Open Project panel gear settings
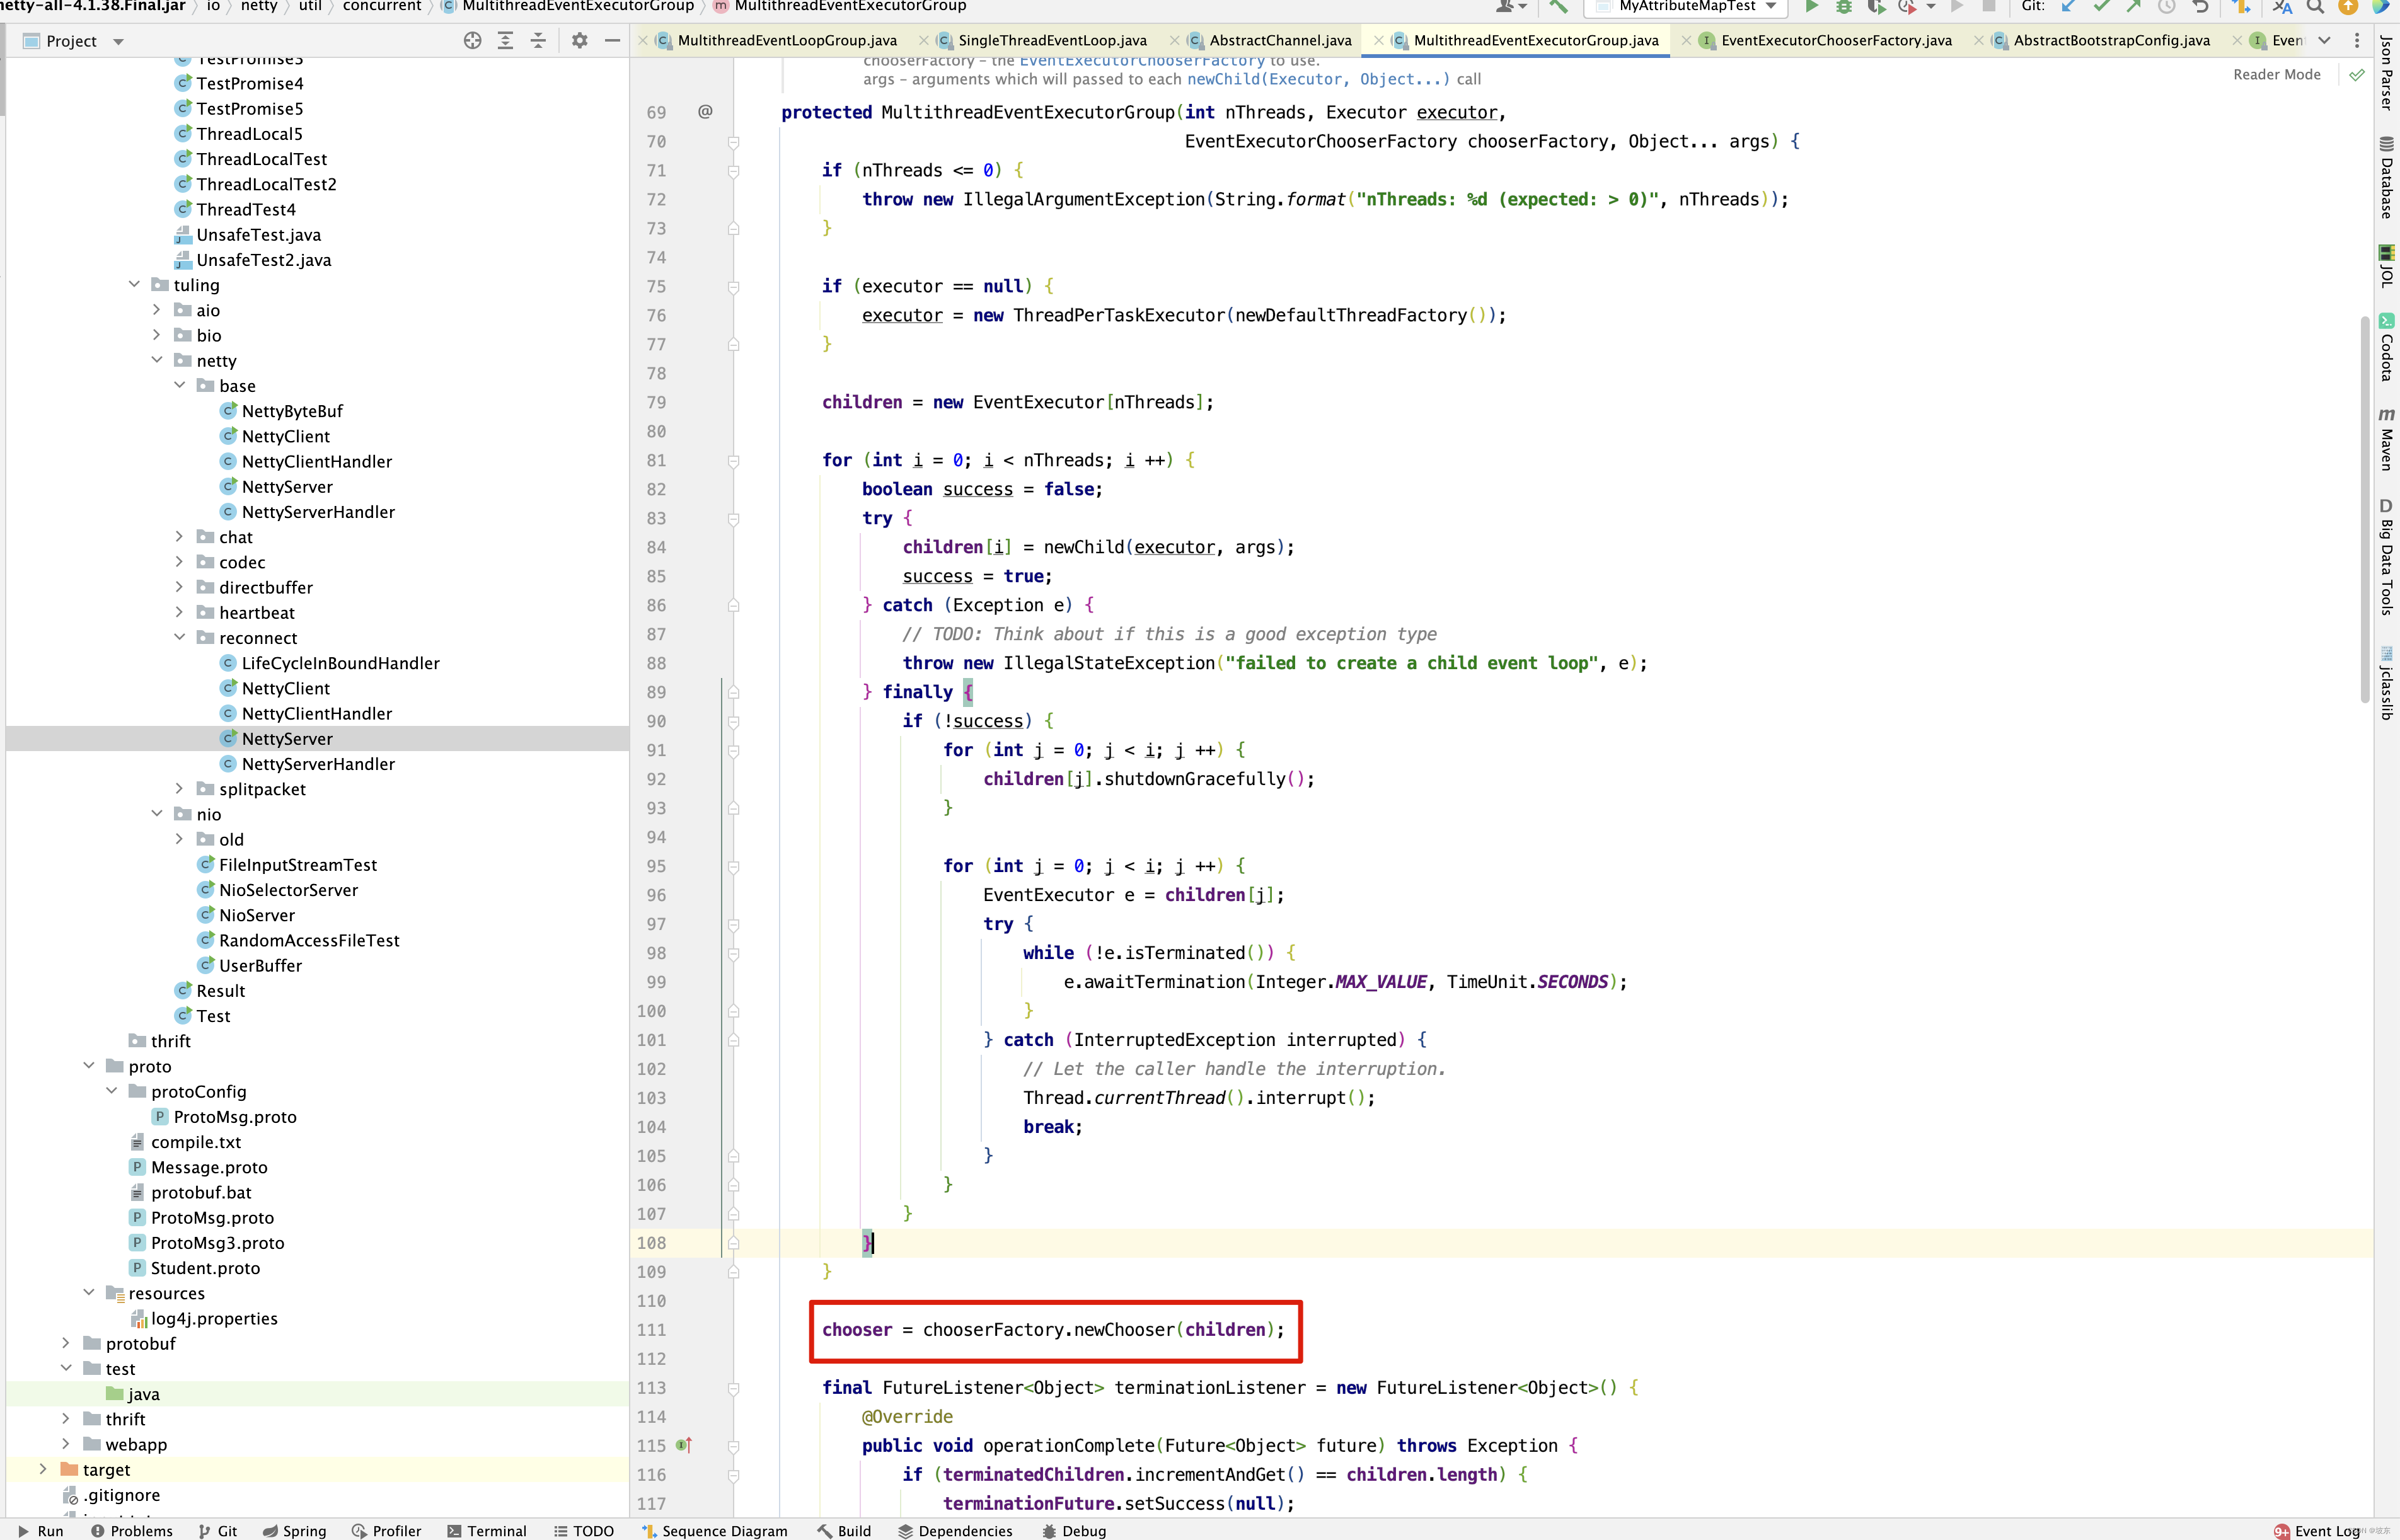 pyautogui.click(x=579, y=41)
